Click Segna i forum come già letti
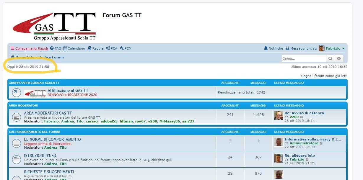Viewport: 363px width, 180px height. click(x=324, y=76)
